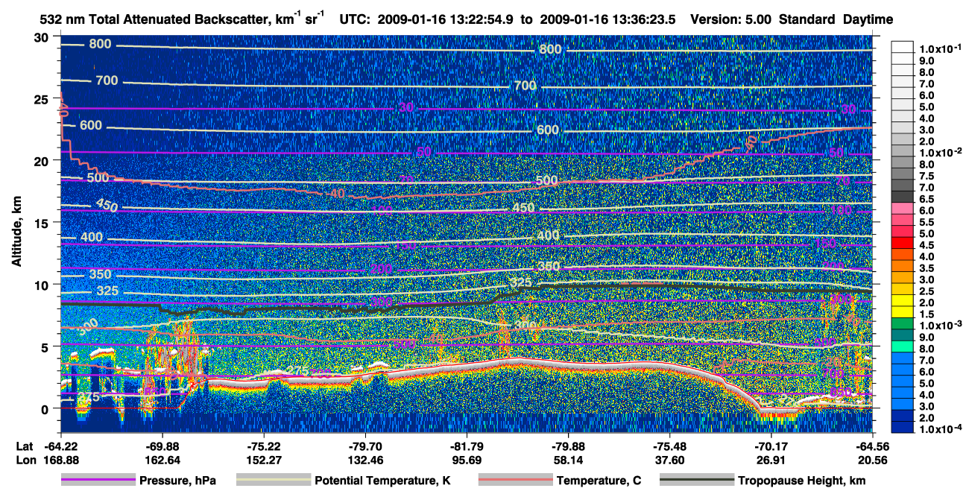Click latitude value -79.70
The image size is (969, 497).
365,446
